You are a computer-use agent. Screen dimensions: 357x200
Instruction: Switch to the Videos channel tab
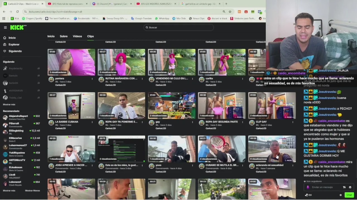[77, 36]
